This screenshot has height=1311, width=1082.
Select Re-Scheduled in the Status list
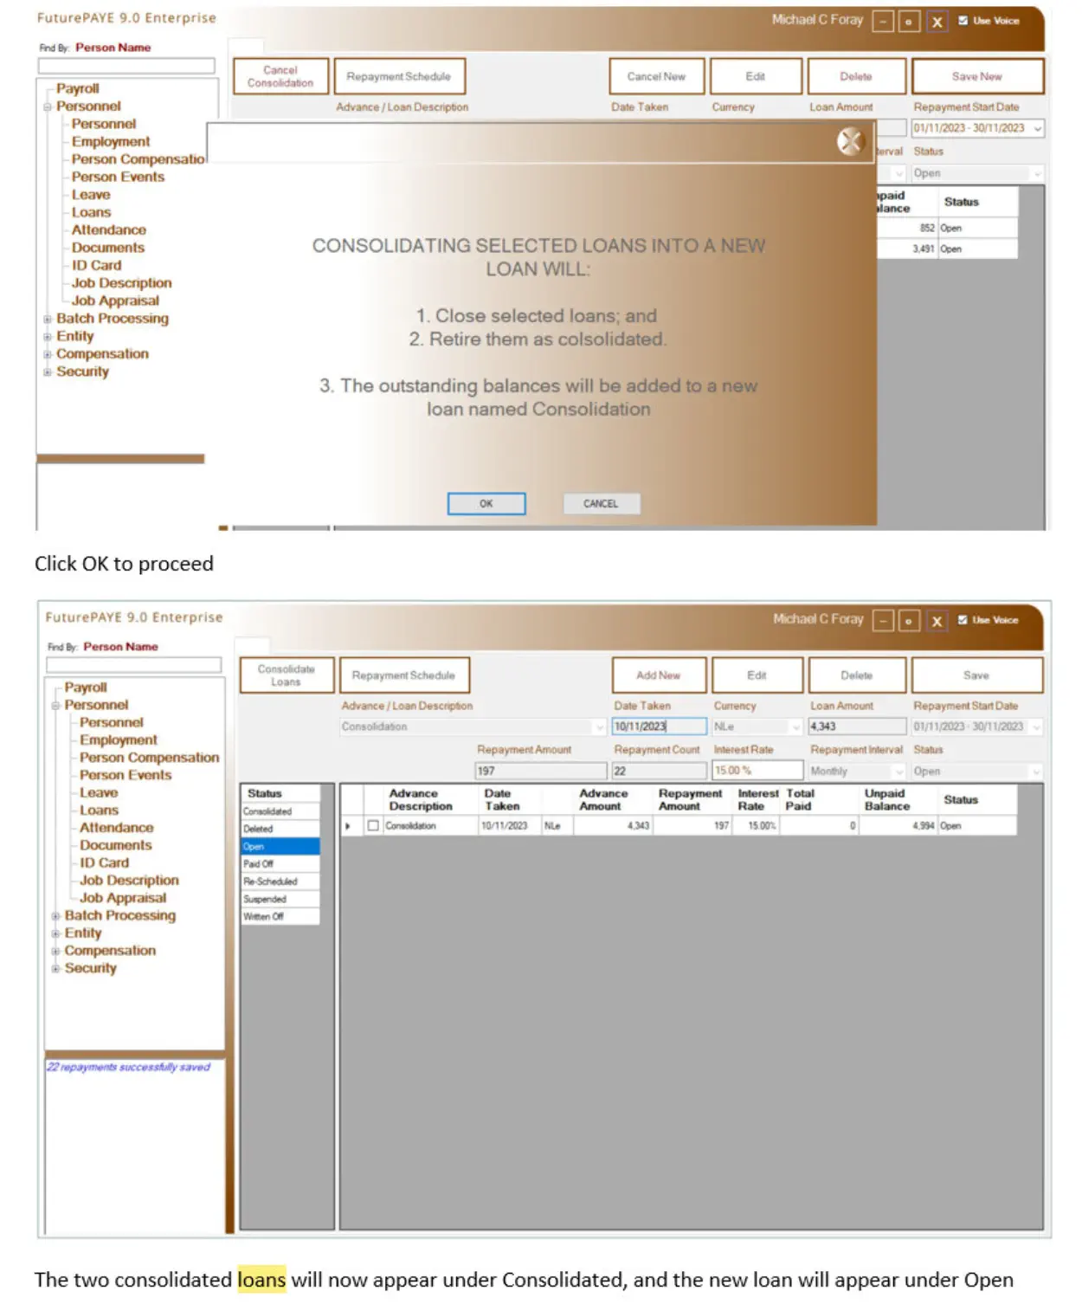point(280,882)
